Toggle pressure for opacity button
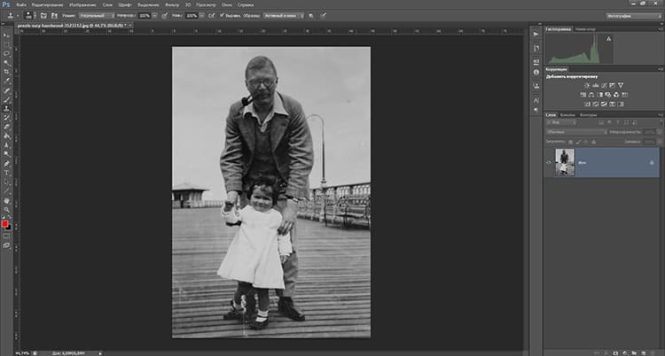The width and height of the screenshot is (665, 356). [165, 16]
